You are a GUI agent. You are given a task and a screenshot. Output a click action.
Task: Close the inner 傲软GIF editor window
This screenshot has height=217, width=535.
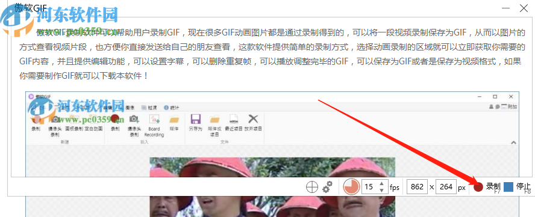[x=510, y=97]
